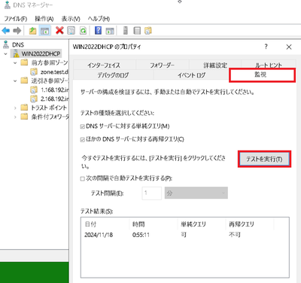Click the red X delete icon
Screen dimensions: 301x283
59,31
